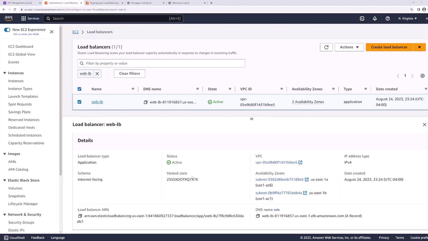
Task: Open the web-lb name link
Action: pos(97,102)
